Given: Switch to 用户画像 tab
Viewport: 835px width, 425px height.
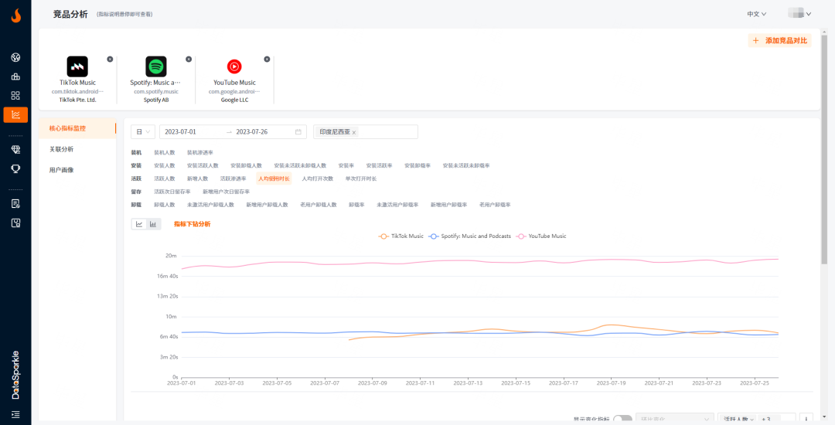Looking at the screenshot, I should pyautogui.click(x=62, y=170).
